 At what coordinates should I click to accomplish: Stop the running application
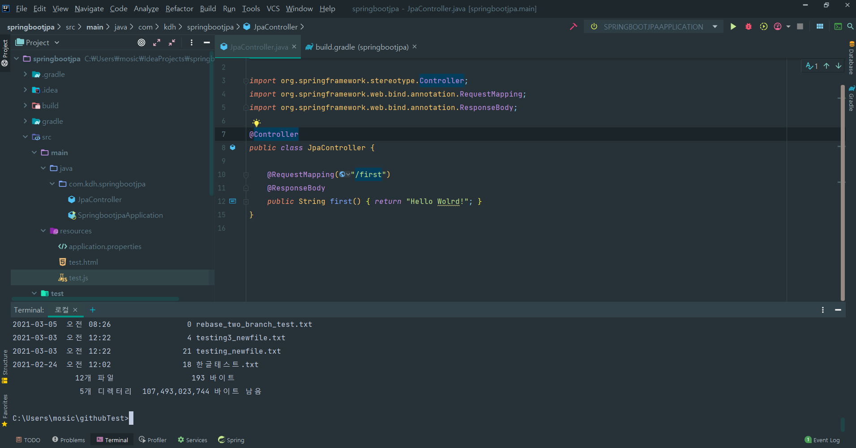tap(800, 27)
